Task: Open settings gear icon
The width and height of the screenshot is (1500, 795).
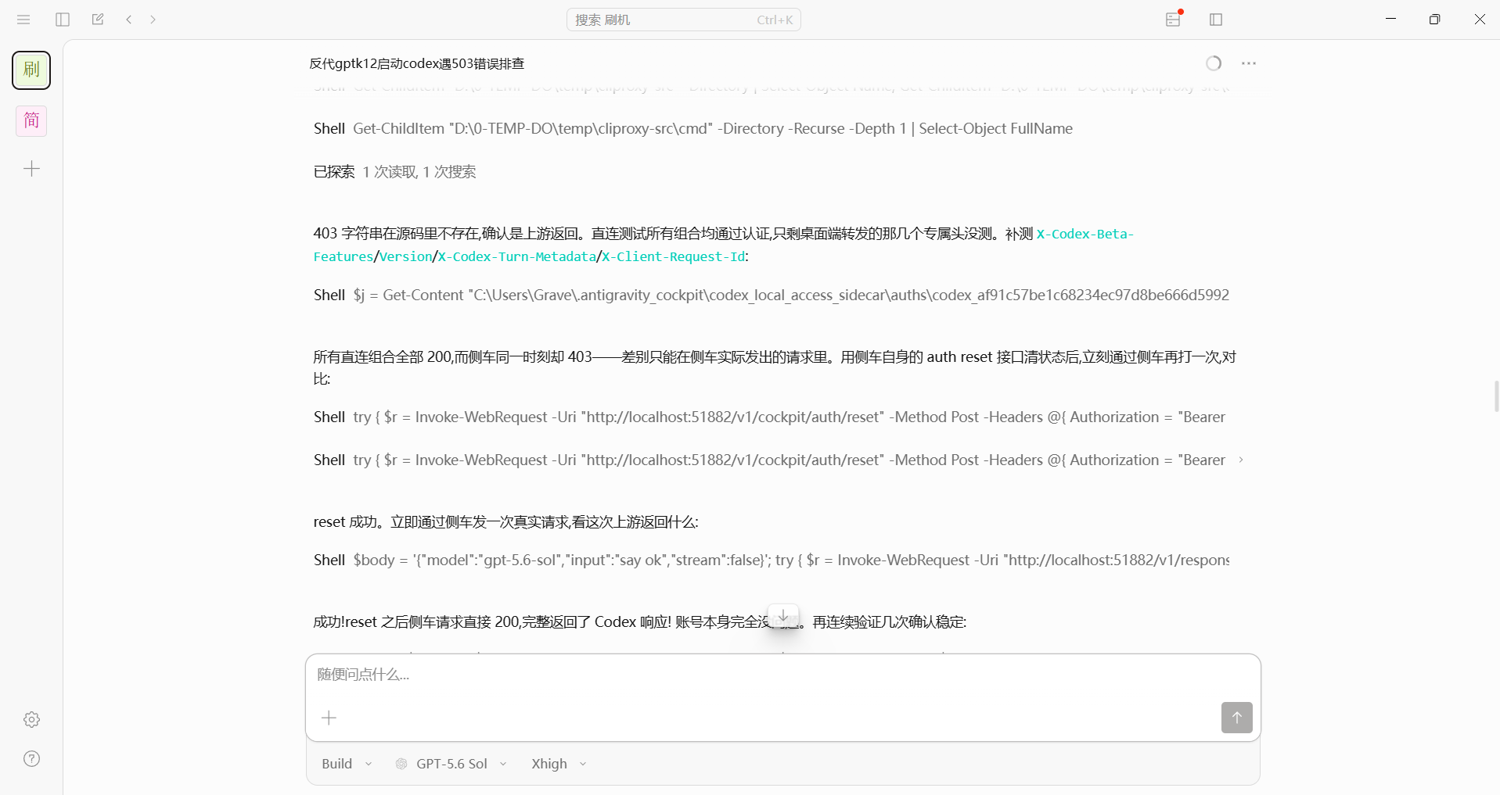Action: point(31,719)
